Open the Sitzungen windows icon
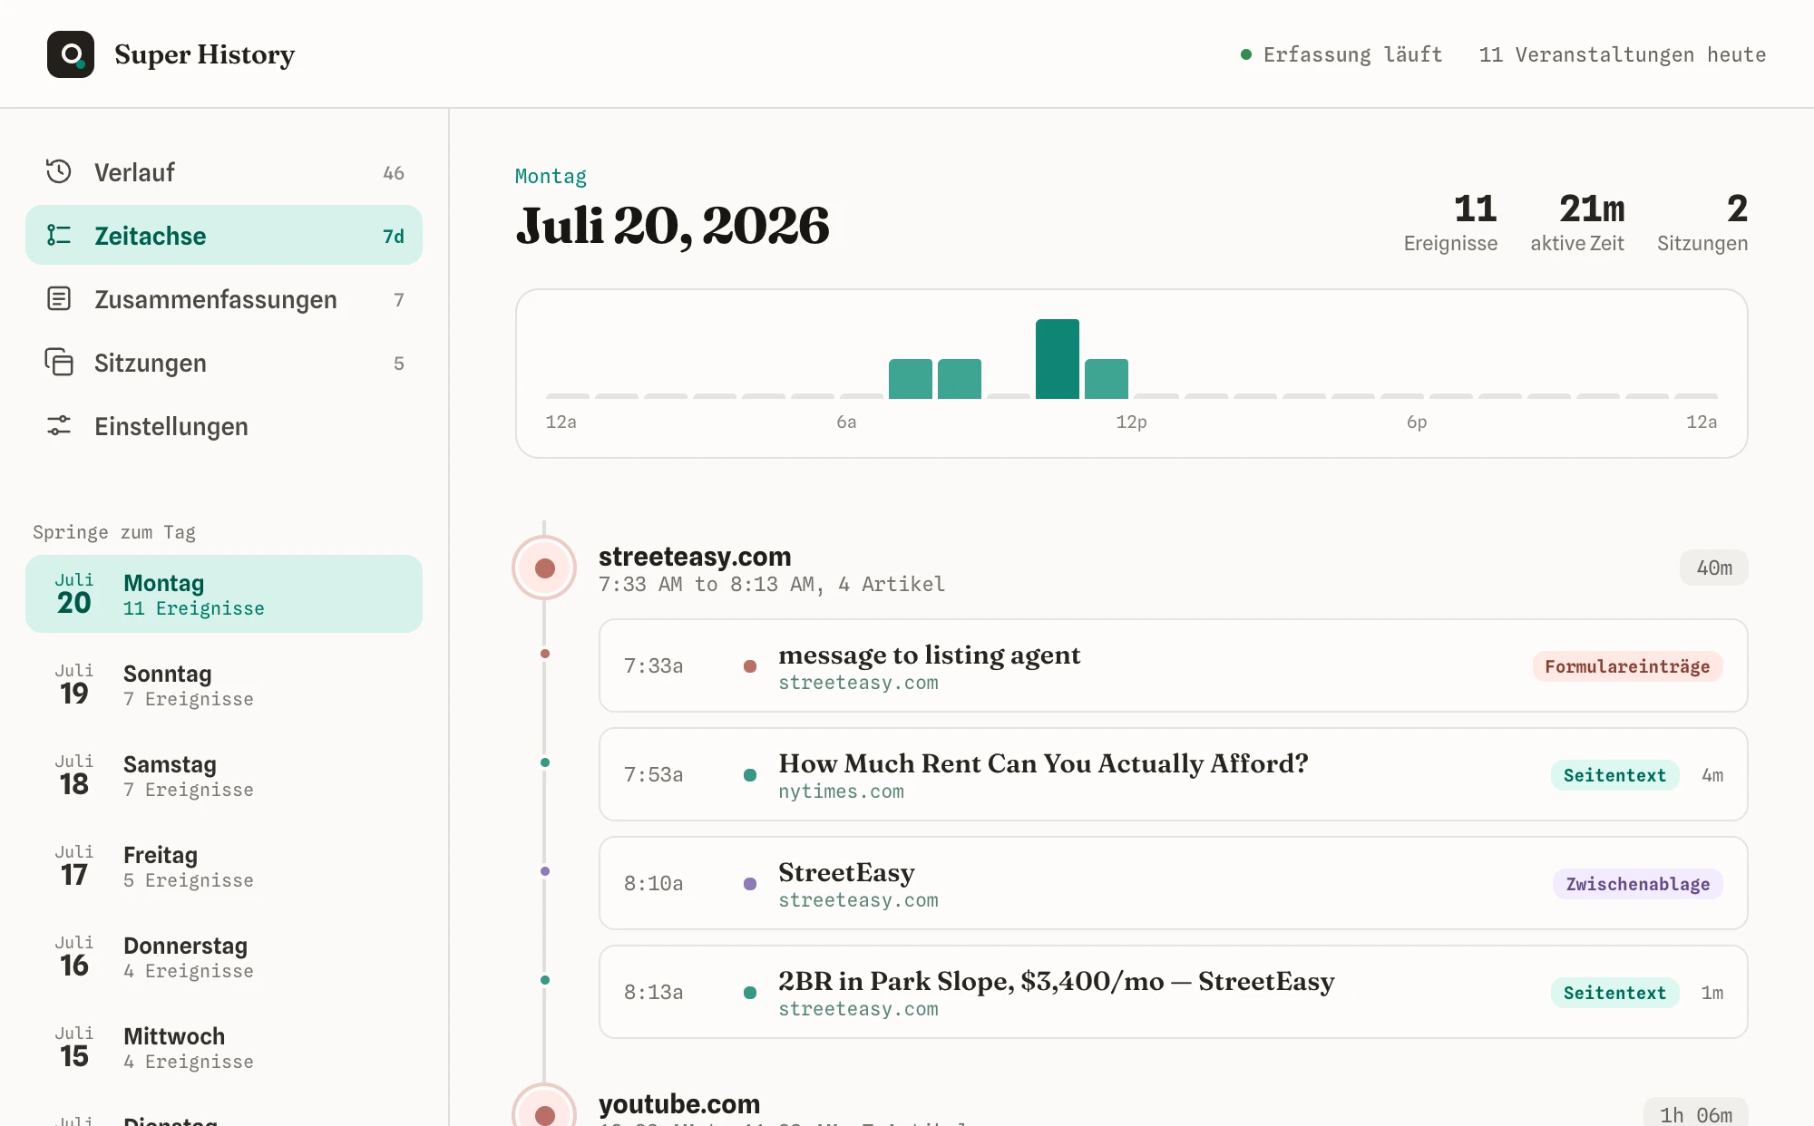The height and width of the screenshot is (1126, 1814). (59, 362)
